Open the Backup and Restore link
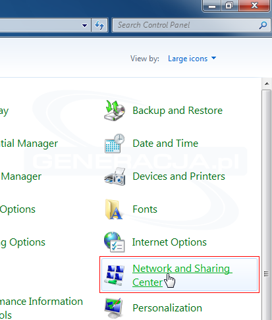 [x=177, y=111]
